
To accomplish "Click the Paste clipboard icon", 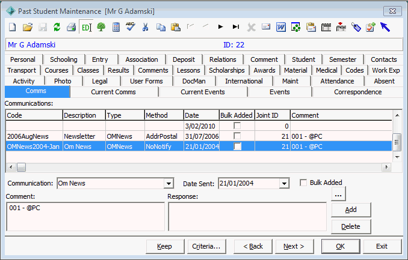I will tap(176, 27).
